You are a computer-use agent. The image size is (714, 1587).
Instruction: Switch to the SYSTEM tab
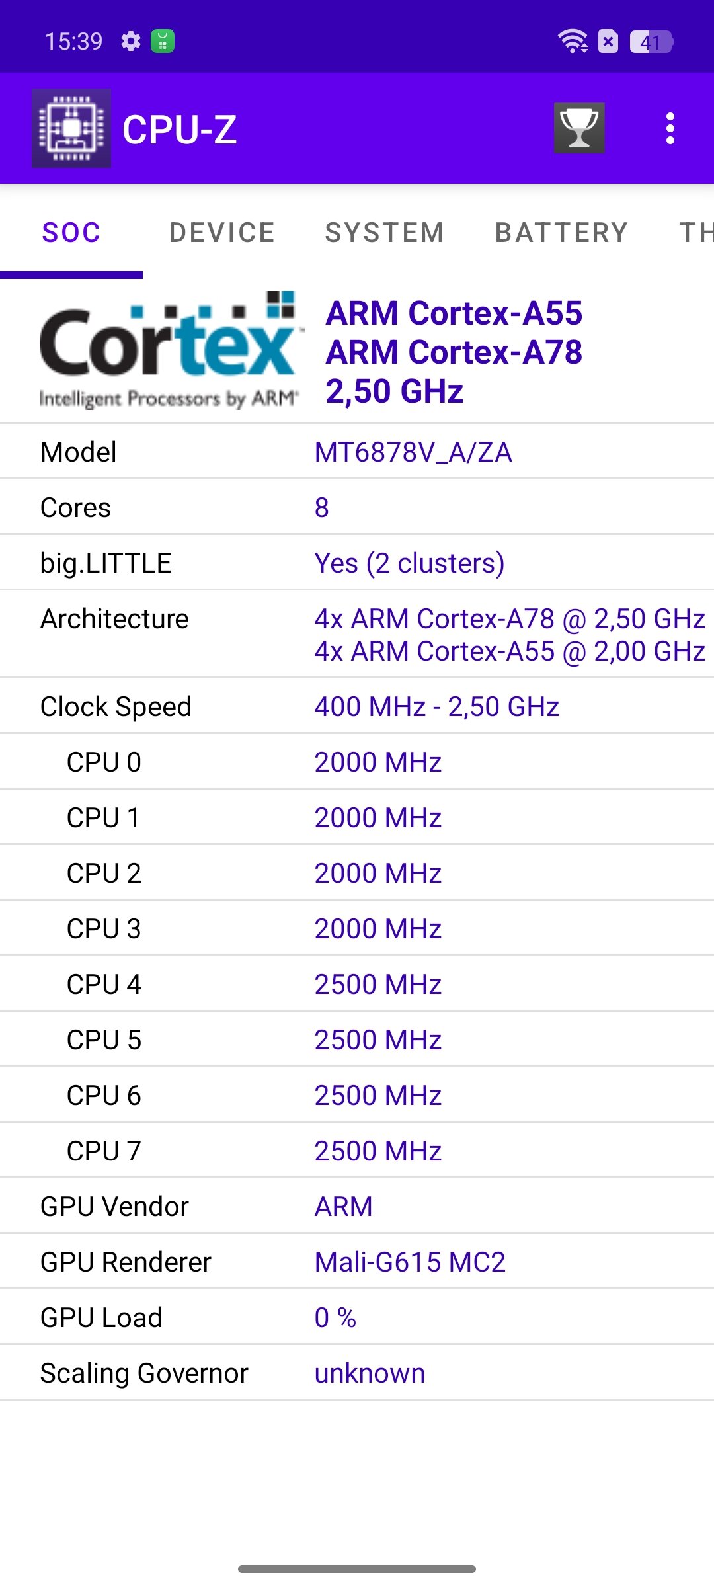385,233
